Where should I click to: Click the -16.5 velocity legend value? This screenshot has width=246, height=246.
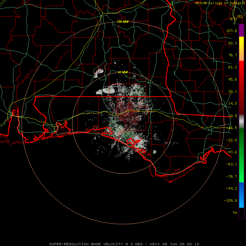tap(233, 128)
